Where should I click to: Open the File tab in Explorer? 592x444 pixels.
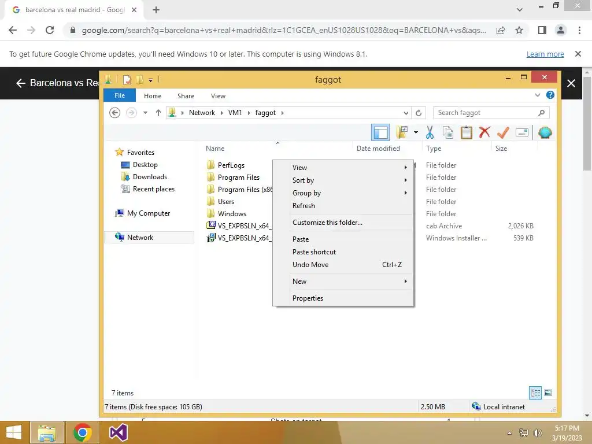coord(120,95)
